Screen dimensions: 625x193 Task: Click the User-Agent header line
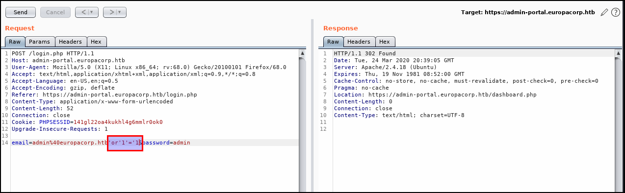click(x=149, y=67)
